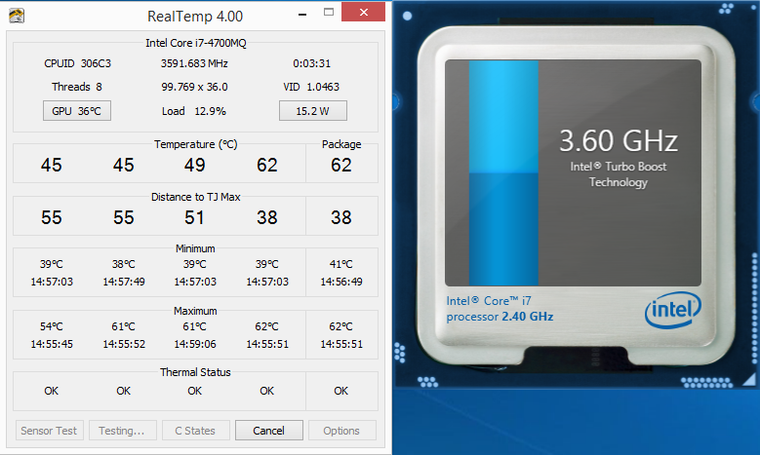Image resolution: width=760 pixels, height=455 pixels.
Task: Open the Options button
Action: click(341, 431)
